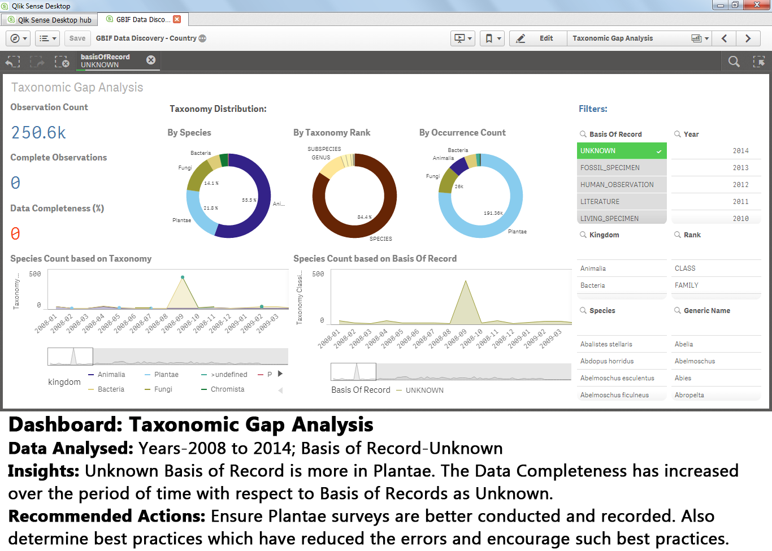Open the list view menu dropdown
Screen dimensions: 772x551
(47, 38)
